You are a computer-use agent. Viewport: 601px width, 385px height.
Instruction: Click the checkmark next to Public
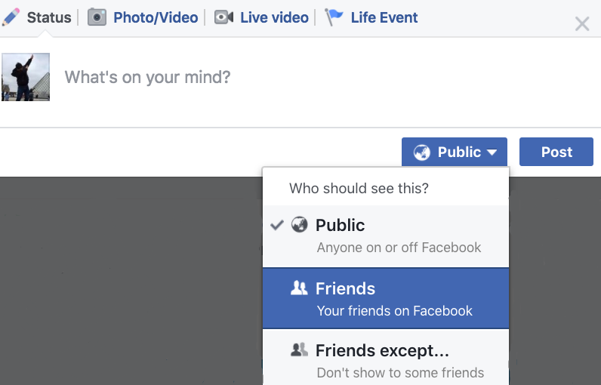[277, 225]
